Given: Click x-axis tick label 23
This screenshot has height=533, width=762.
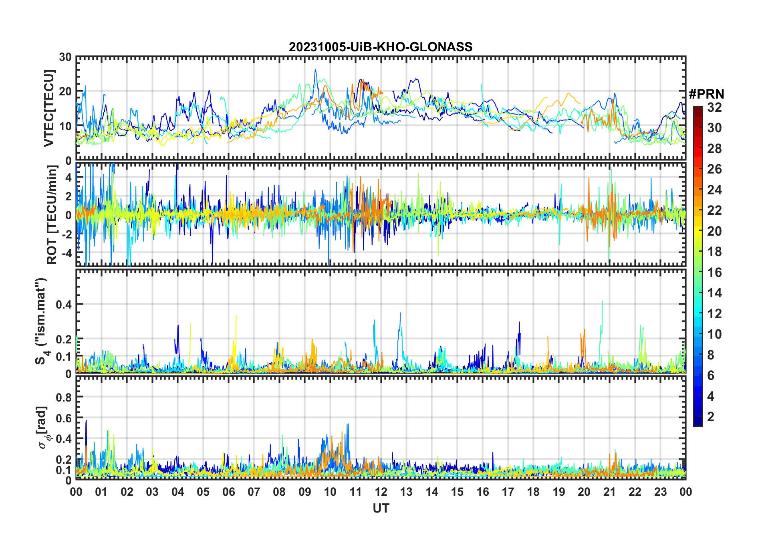Looking at the screenshot, I should click(x=660, y=492).
